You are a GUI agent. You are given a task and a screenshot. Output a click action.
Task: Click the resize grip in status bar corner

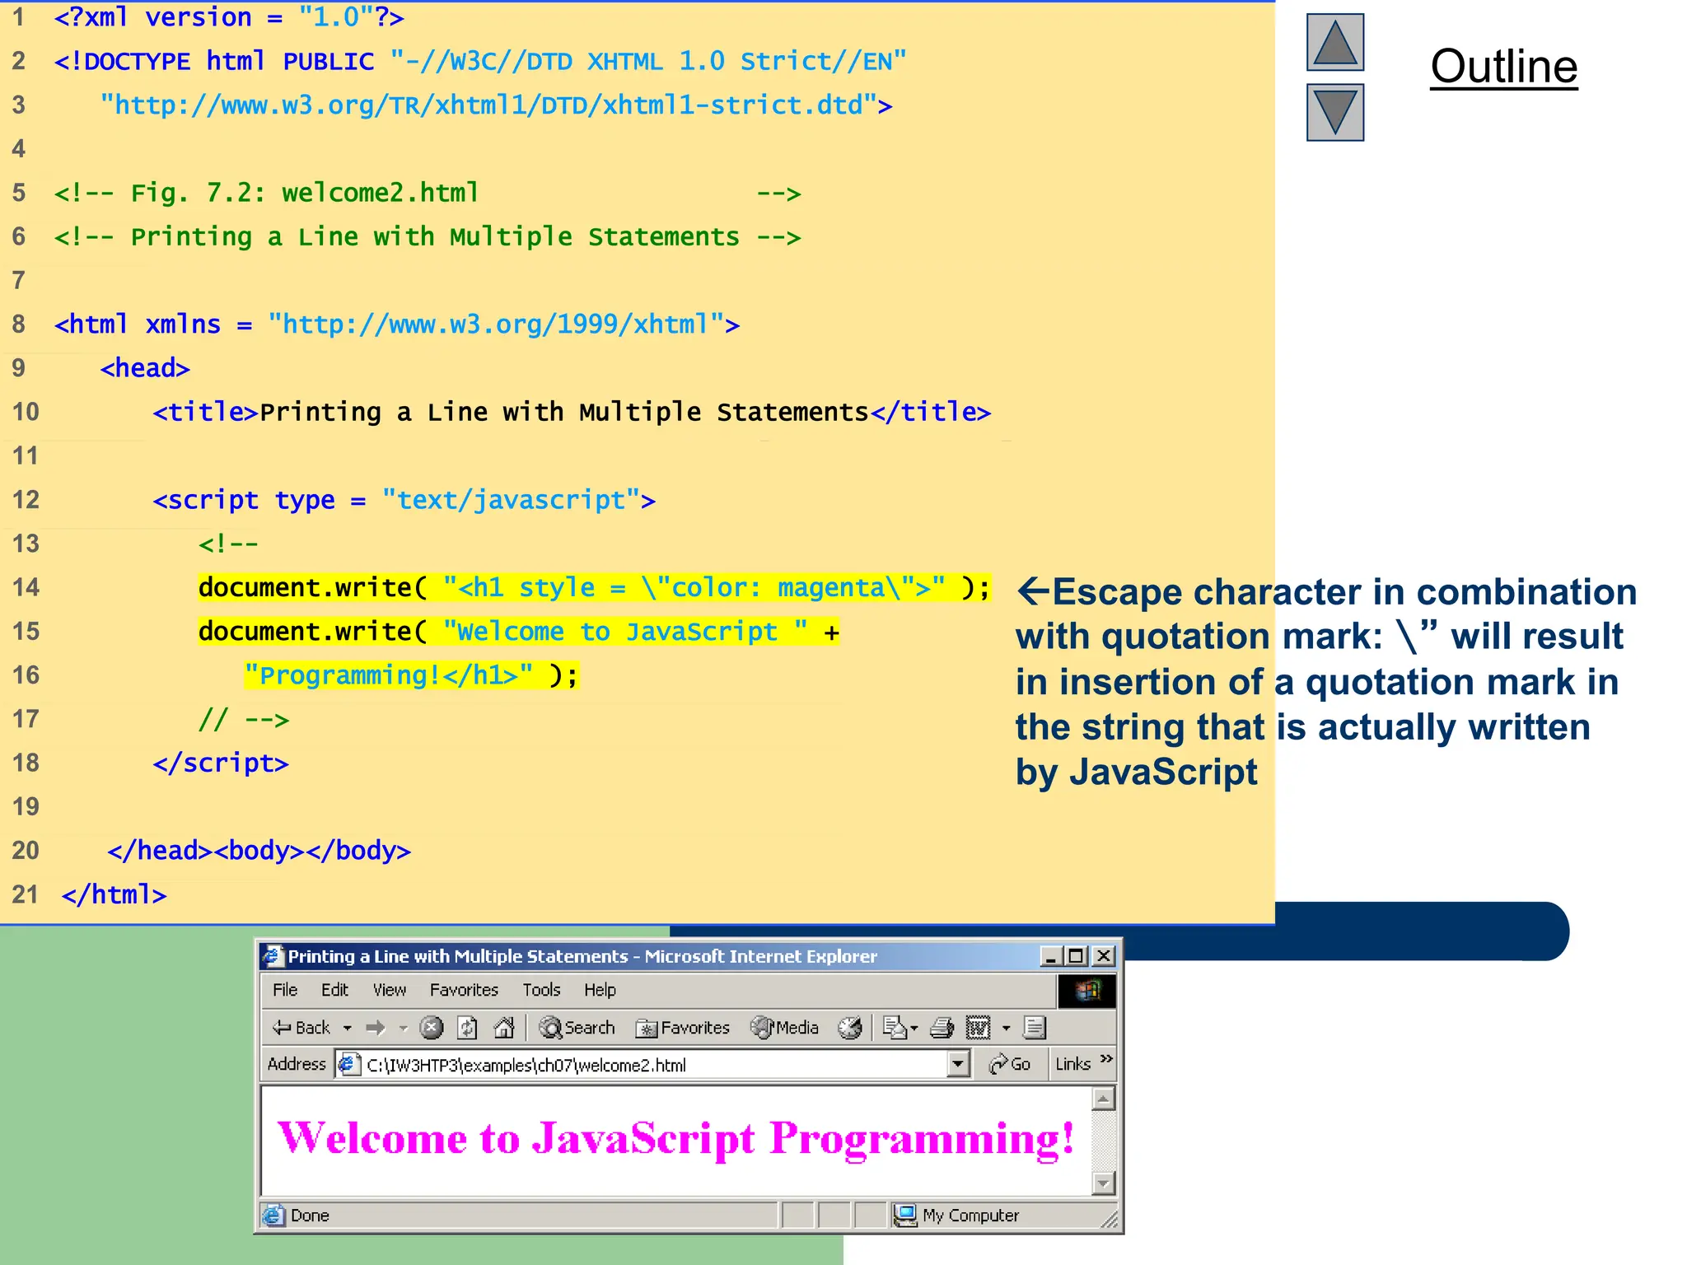(1110, 1220)
